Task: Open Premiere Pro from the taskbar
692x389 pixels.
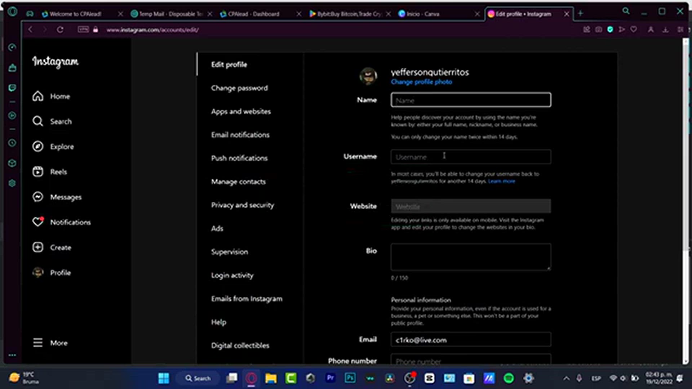Action: click(330, 378)
